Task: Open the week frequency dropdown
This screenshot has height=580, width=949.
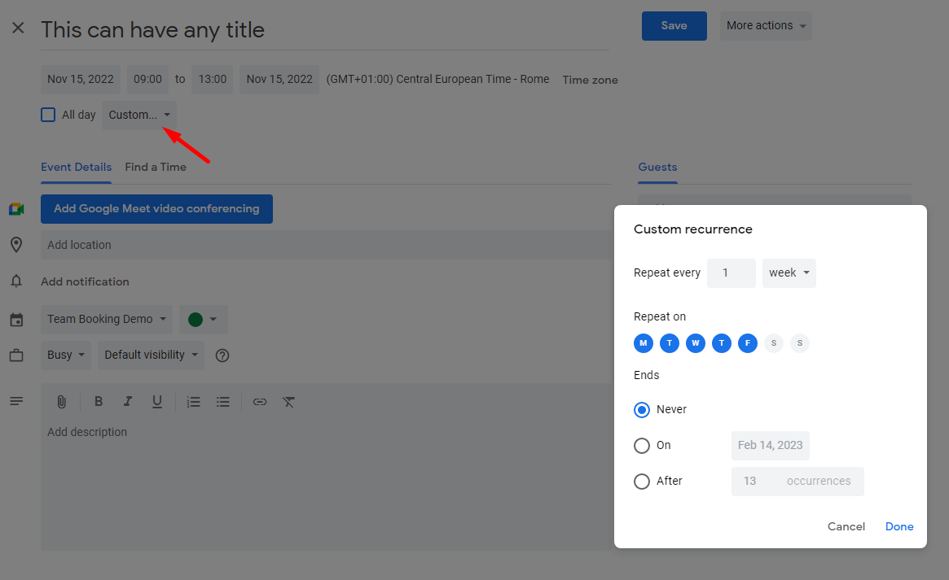Action: tap(789, 273)
